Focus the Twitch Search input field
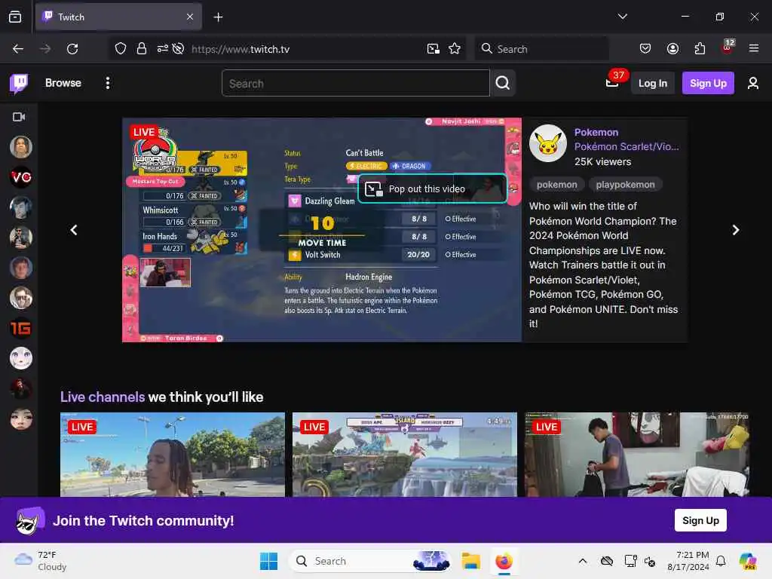 [x=356, y=83]
